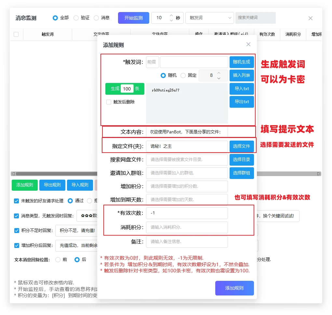Screen dimensions: 332x315
Task: Click the 消耗积分 input field
Action: pos(187,227)
